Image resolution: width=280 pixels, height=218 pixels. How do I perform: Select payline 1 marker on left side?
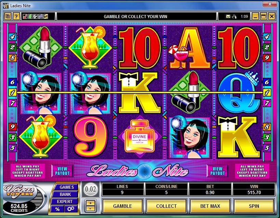pos(13,92)
